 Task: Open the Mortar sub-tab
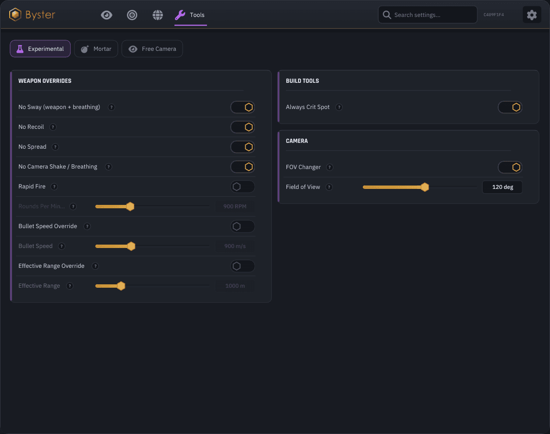(96, 49)
